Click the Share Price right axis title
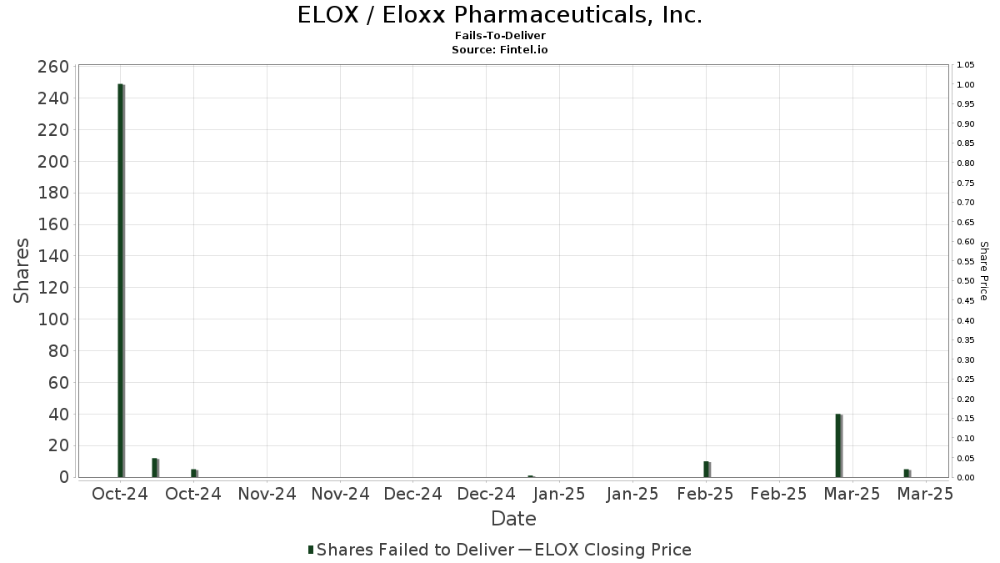 click(x=983, y=271)
